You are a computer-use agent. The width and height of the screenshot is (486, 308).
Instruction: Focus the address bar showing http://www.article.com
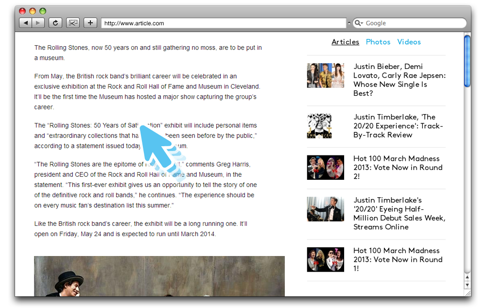tap(224, 23)
